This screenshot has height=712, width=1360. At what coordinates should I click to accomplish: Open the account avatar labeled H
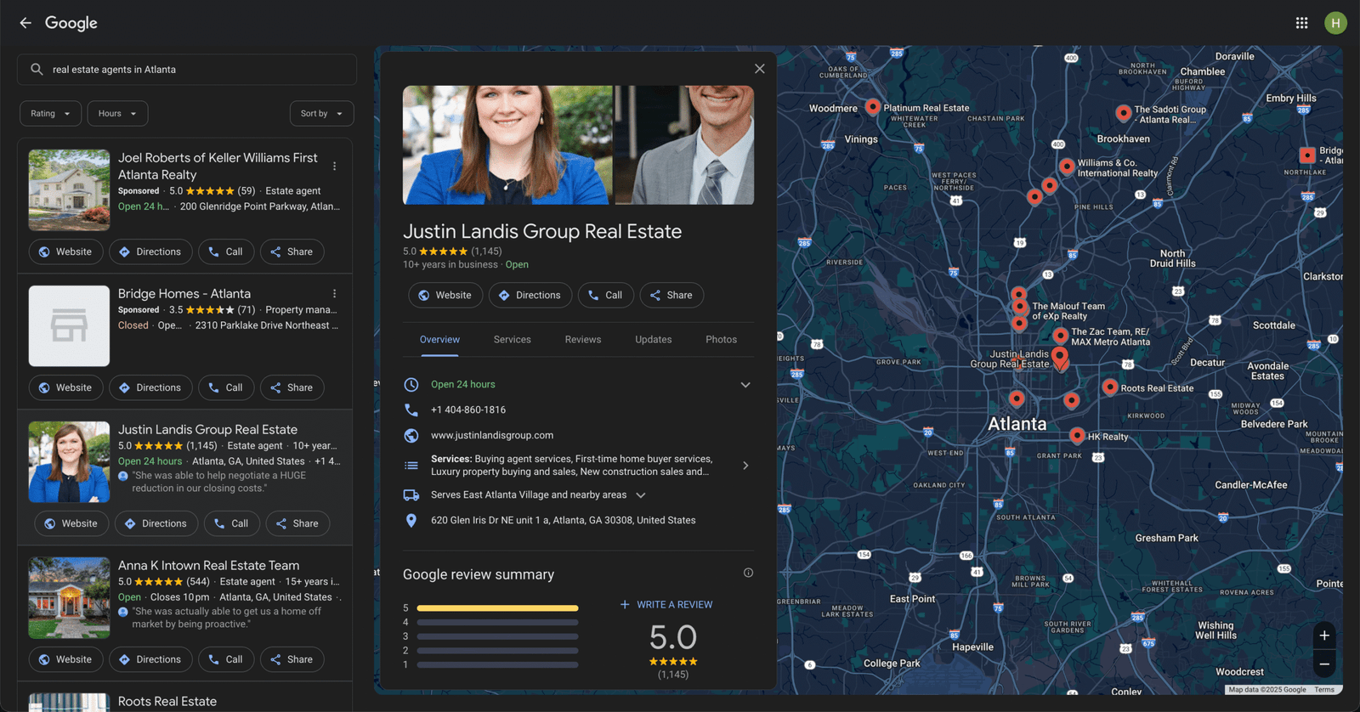pos(1335,23)
